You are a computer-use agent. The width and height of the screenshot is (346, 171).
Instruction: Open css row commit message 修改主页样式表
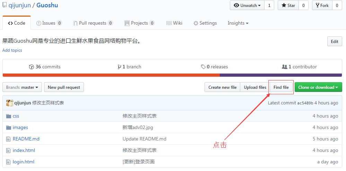point(140,116)
